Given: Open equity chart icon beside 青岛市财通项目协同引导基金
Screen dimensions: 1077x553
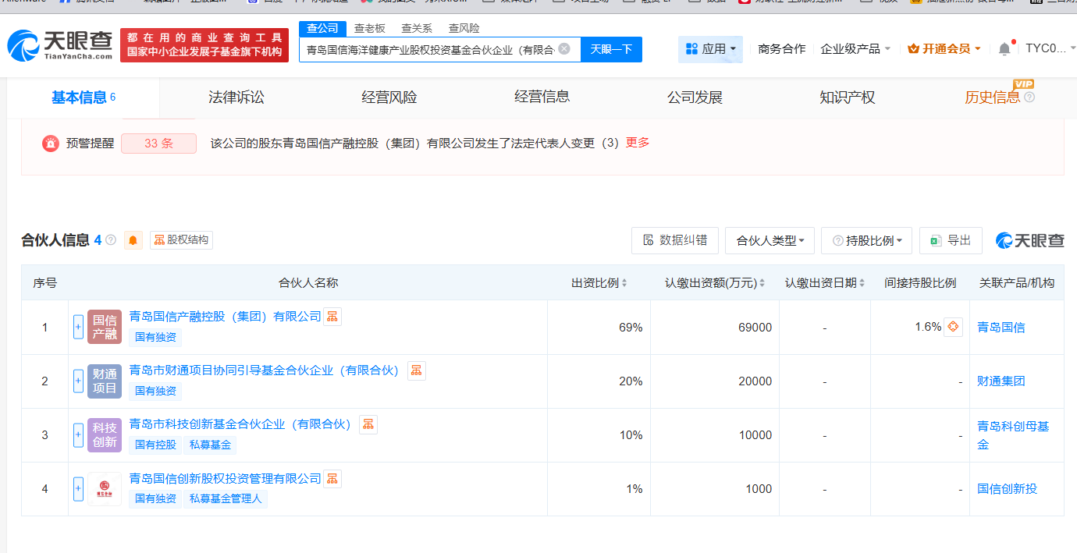Looking at the screenshot, I should click(417, 370).
